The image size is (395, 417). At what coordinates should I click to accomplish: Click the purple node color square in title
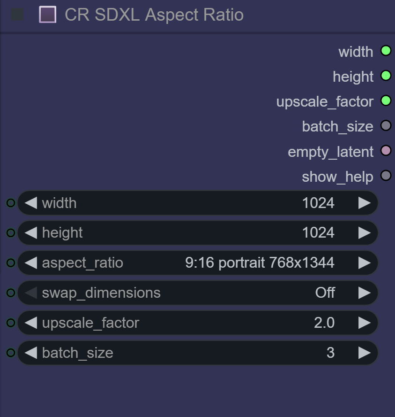pyautogui.click(x=48, y=15)
